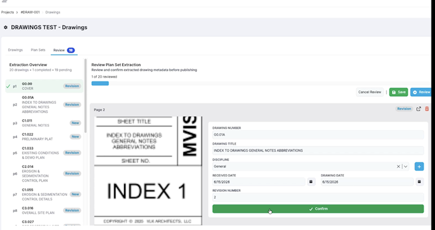435x230 pixels.
Task: Click the green Save button
Action: coord(398,92)
